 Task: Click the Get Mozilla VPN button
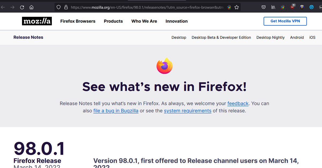285,21
